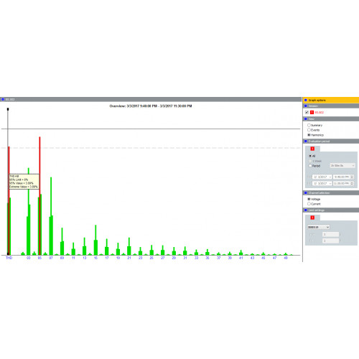The image size is (359, 359).
Task: Click the end time spinner arrows
Action: pos(352,183)
